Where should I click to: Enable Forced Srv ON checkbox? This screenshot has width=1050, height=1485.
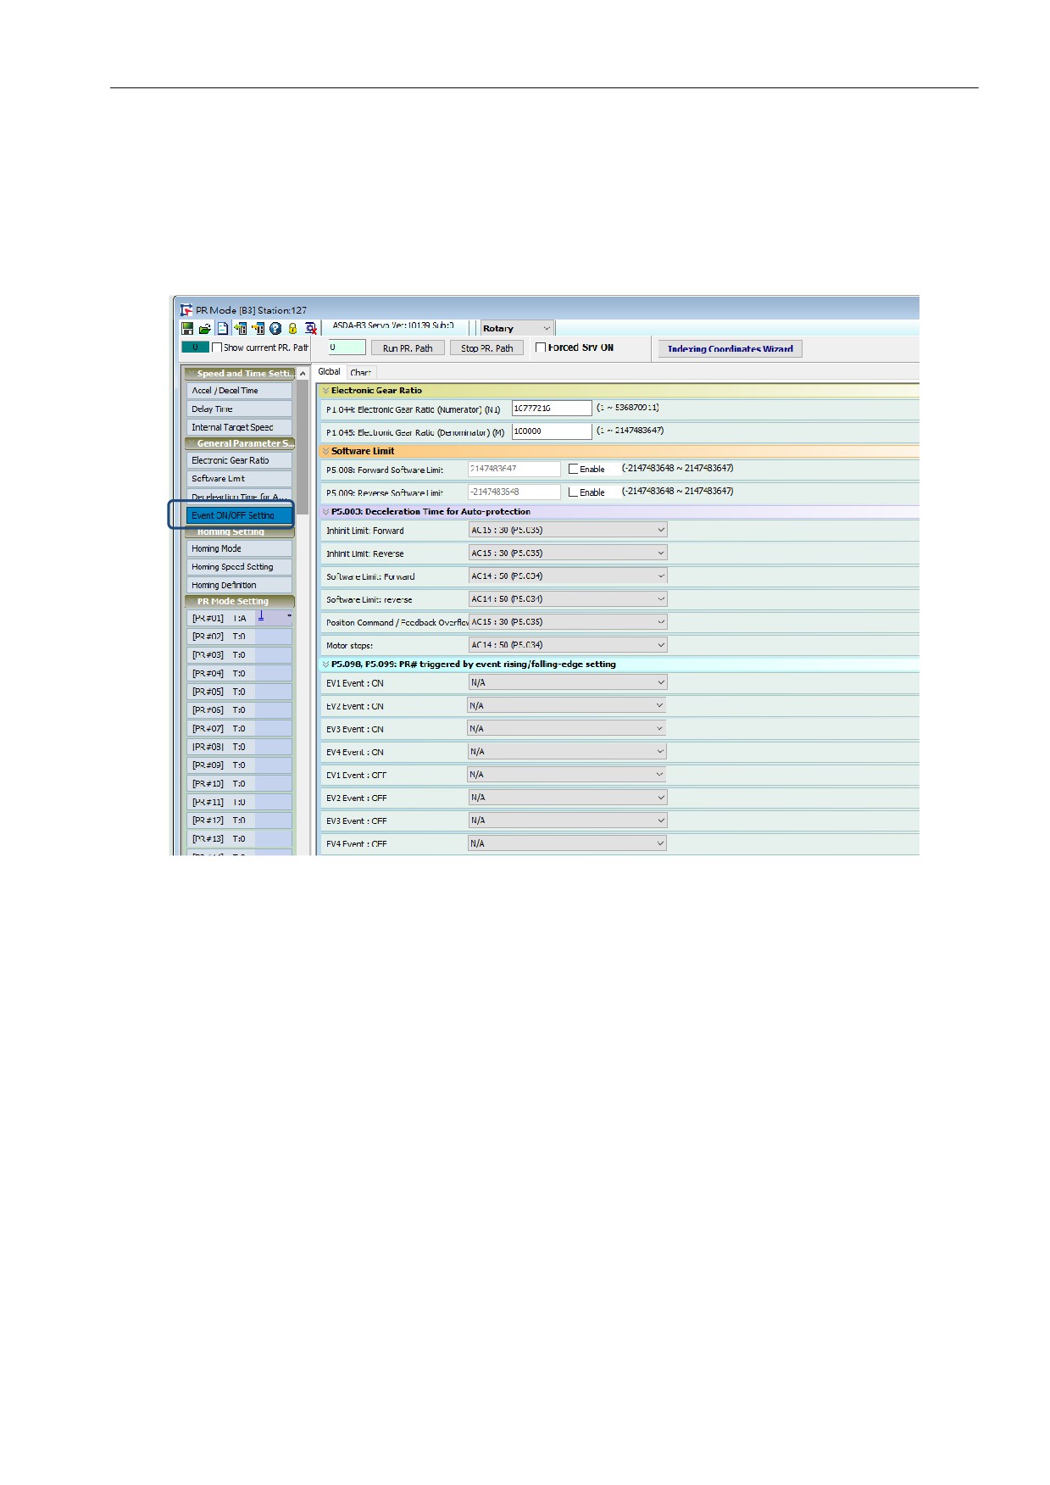point(541,348)
